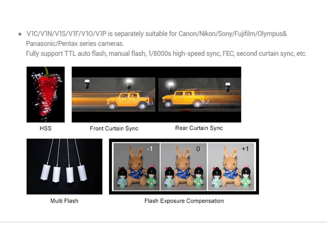Open the Front Curtain Sync truck photo

(114, 95)
